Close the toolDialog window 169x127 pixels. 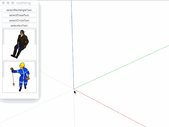(3, 3)
